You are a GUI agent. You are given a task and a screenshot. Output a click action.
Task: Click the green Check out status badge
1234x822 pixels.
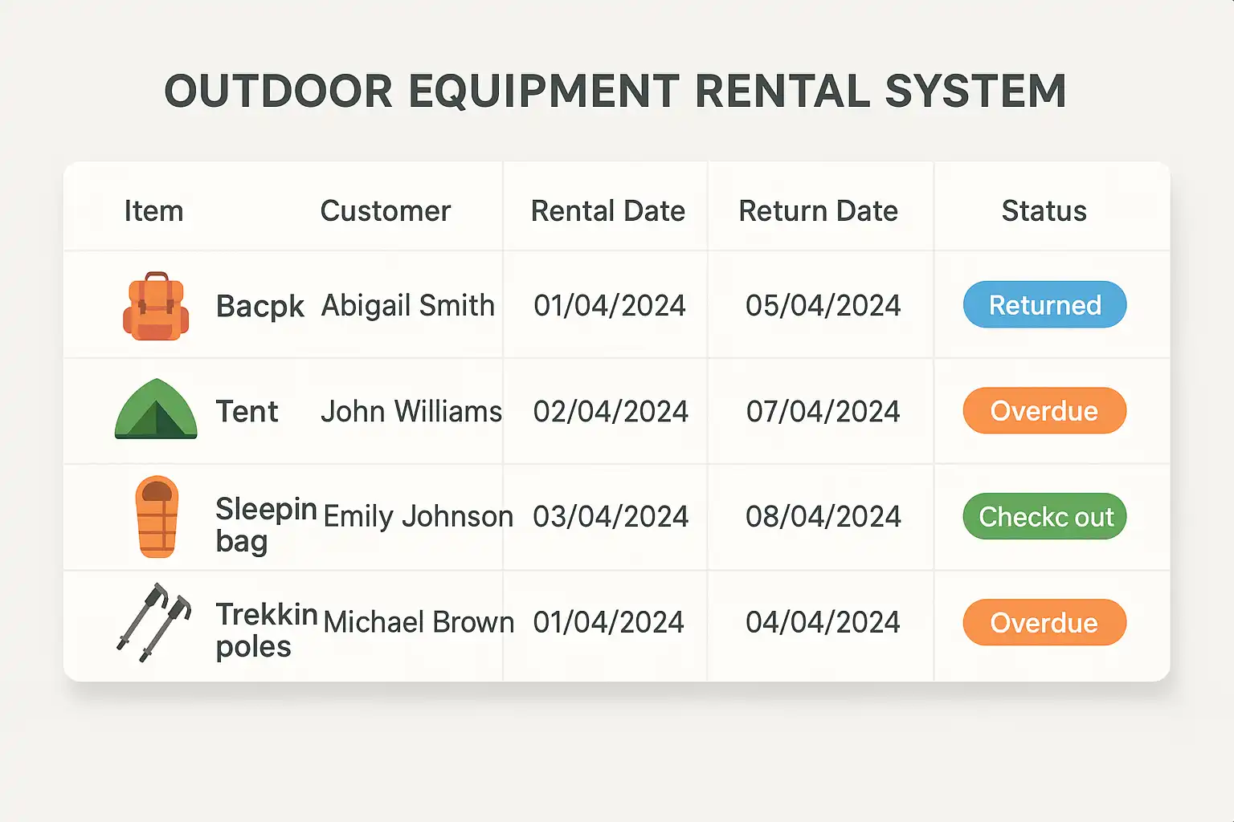(1044, 517)
